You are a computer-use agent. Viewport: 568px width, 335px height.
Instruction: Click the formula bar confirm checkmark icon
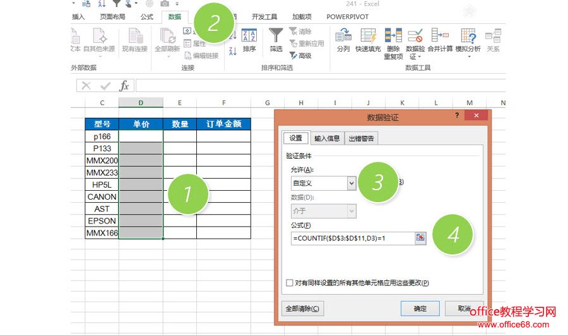(x=105, y=86)
